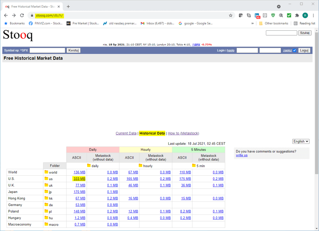Open the How to (Metastock) tab
The width and height of the screenshot is (319, 231).
coord(183,133)
